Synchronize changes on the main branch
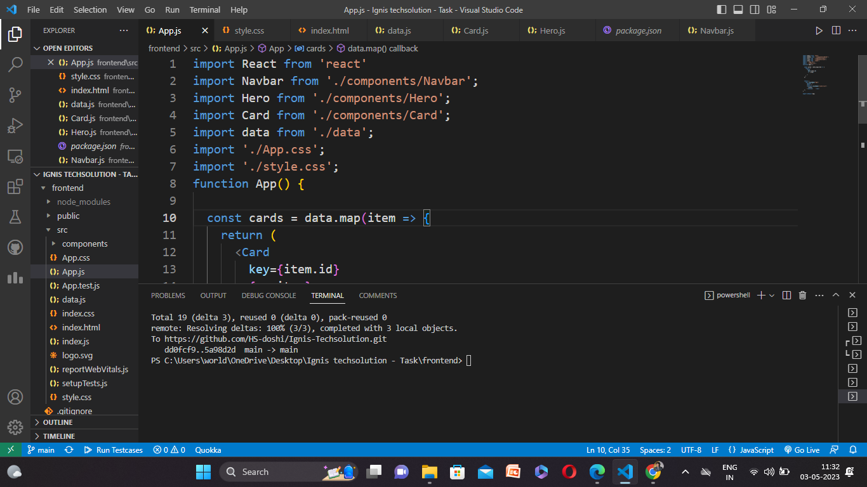867x487 pixels. tap(69, 450)
